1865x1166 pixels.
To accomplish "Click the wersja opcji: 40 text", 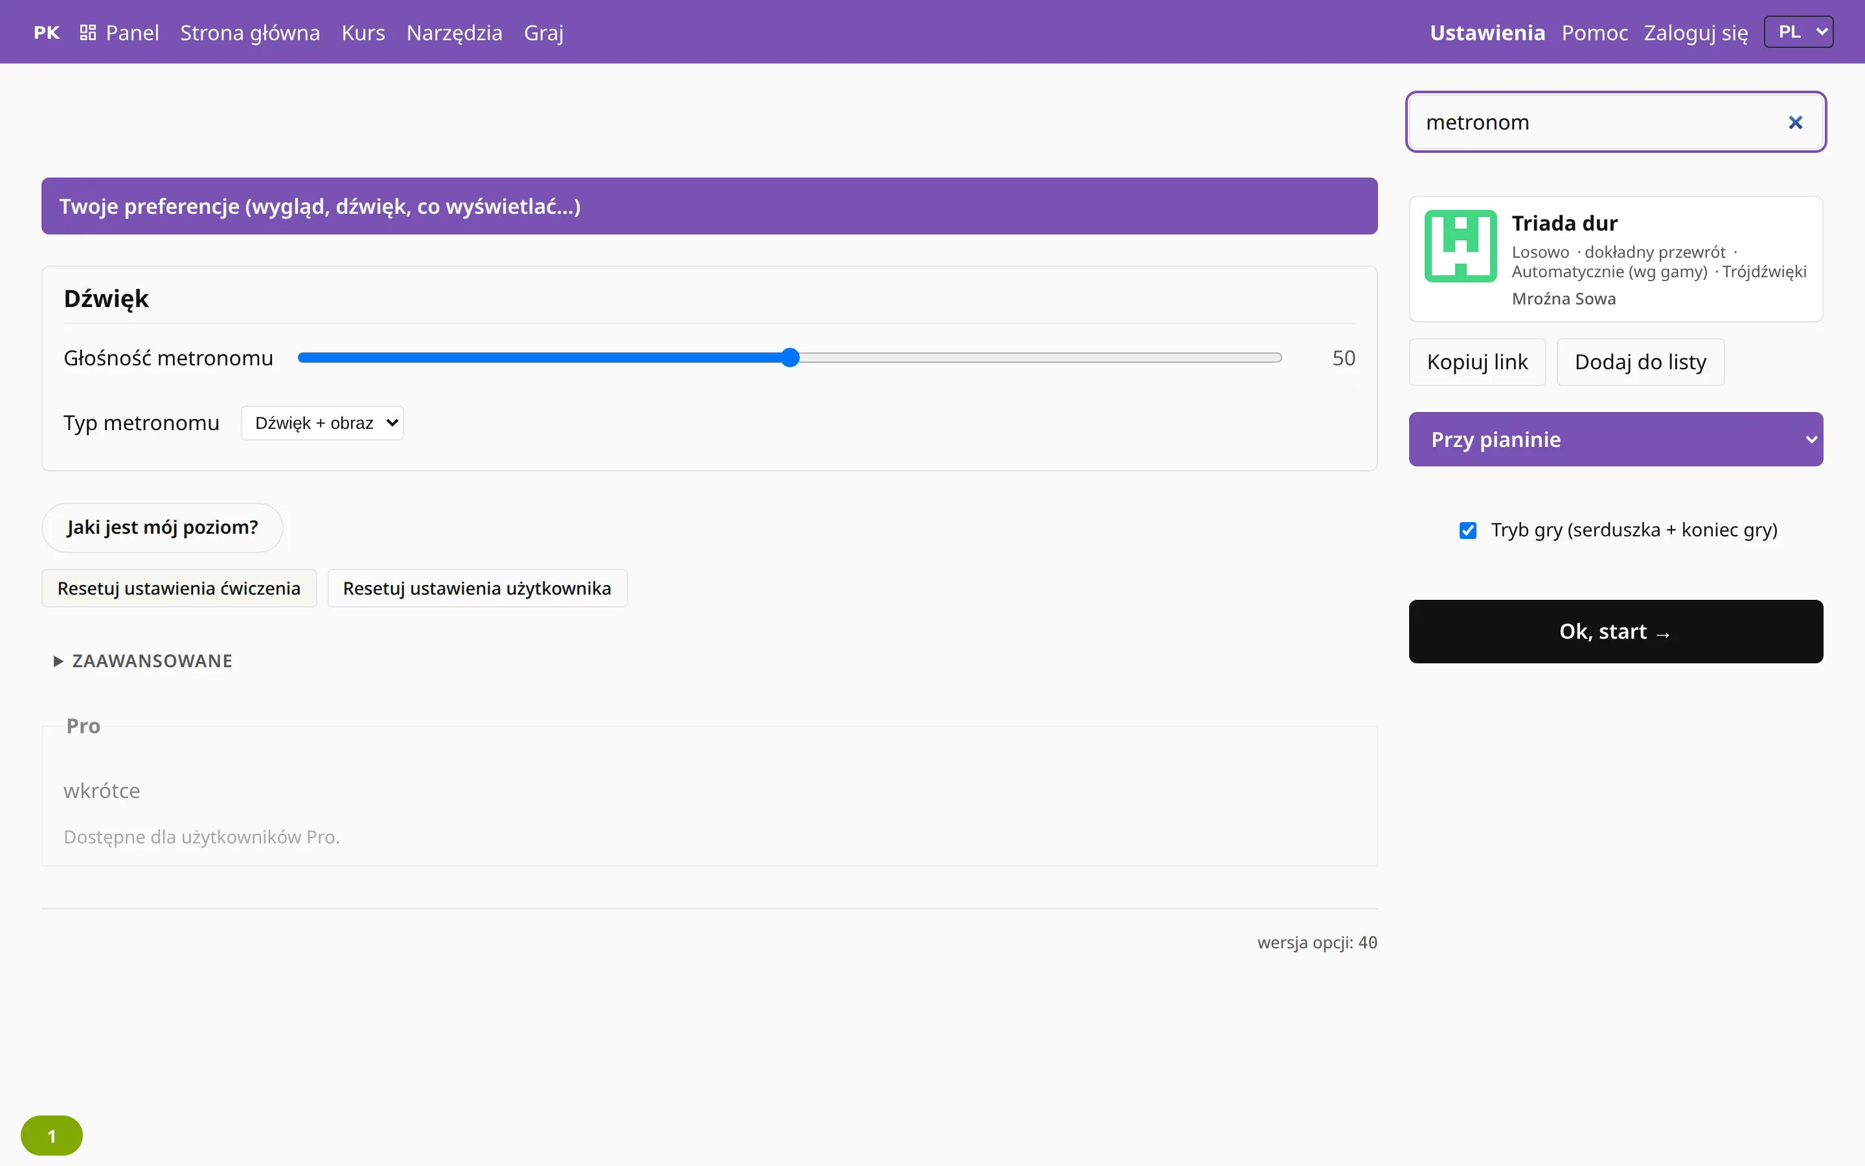I will click(x=1317, y=943).
